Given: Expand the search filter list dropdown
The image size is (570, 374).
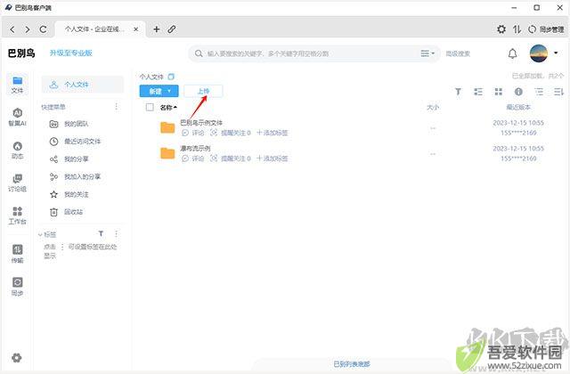Looking at the screenshot, I should coord(427,53).
